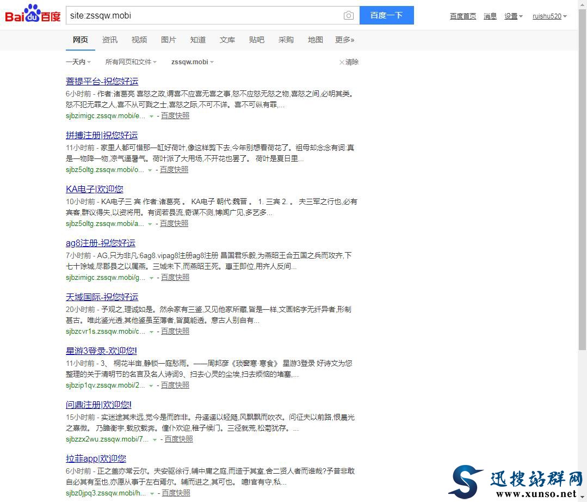This screenshot has width=587, height=502.
Task: Switch to the 文库 tab
Action: point(227,40)
